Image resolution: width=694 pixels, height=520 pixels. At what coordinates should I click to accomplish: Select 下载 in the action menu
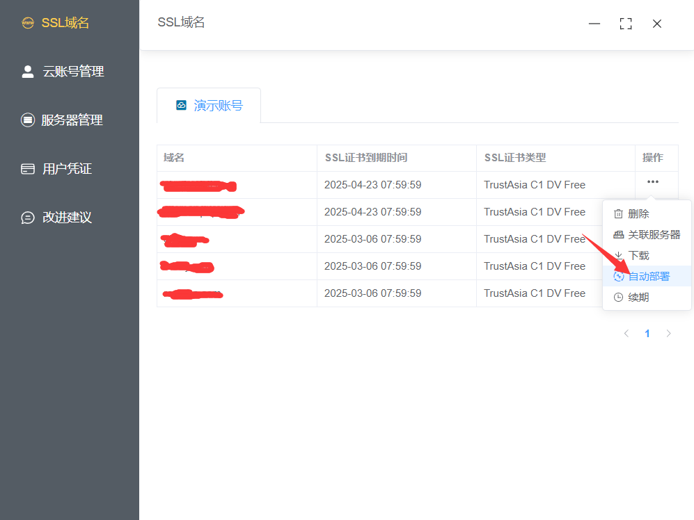tap(638, 256)
